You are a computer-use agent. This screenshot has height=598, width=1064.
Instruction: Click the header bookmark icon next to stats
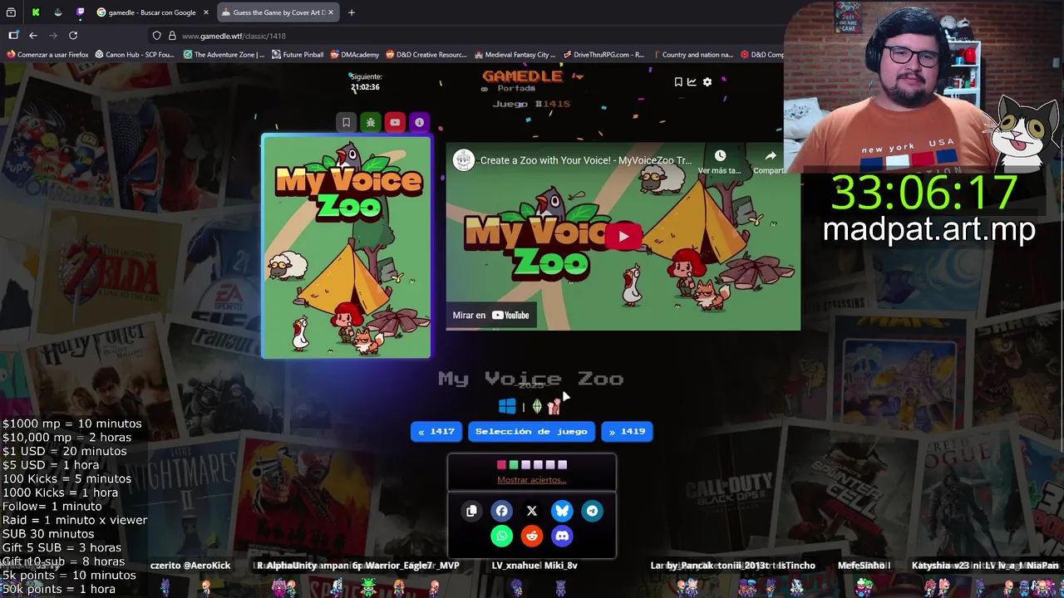tap(678, 82)
